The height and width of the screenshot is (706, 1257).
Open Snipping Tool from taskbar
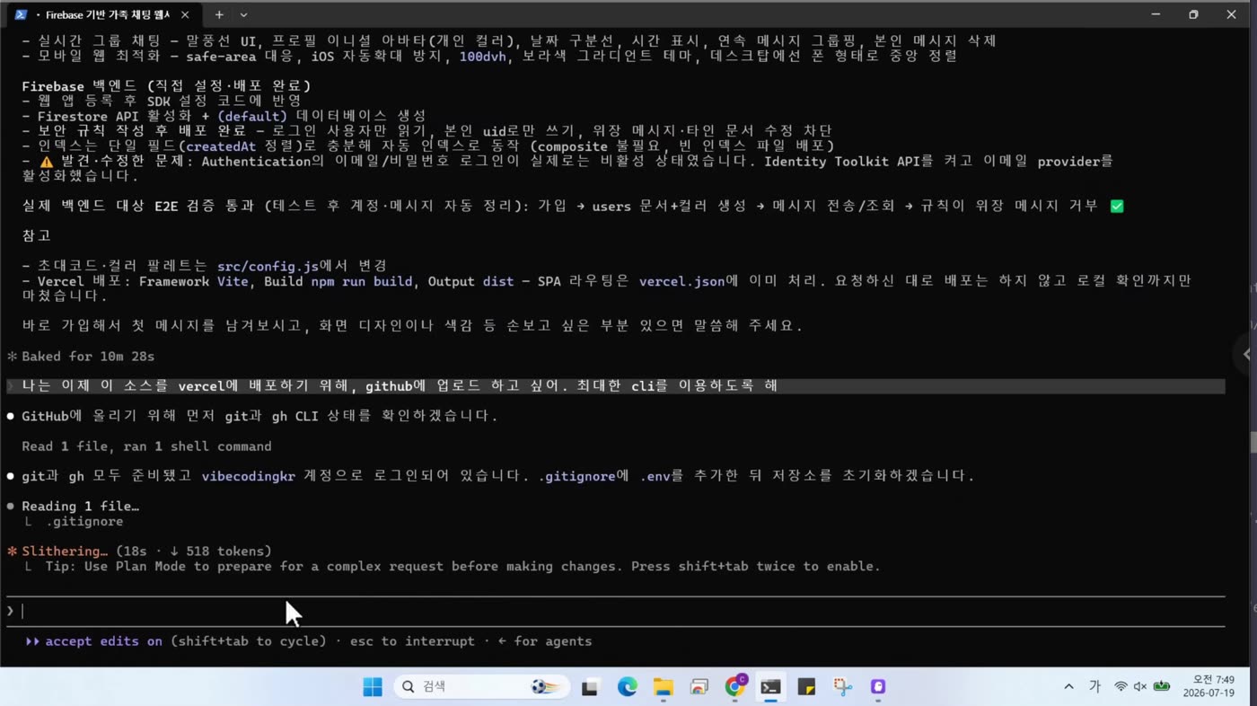coord(842,687)
